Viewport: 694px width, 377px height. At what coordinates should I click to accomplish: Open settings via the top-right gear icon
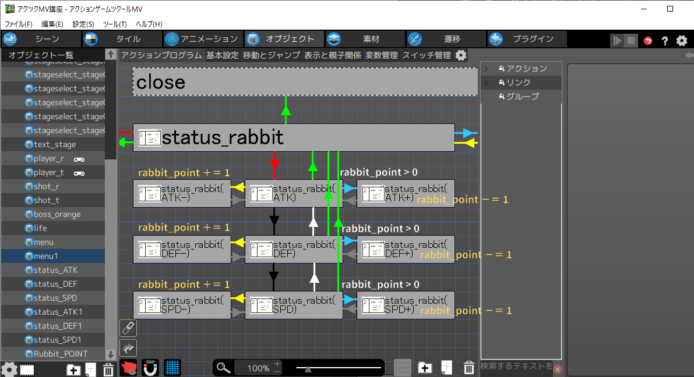pyautogui.click(x=681, y=41)
